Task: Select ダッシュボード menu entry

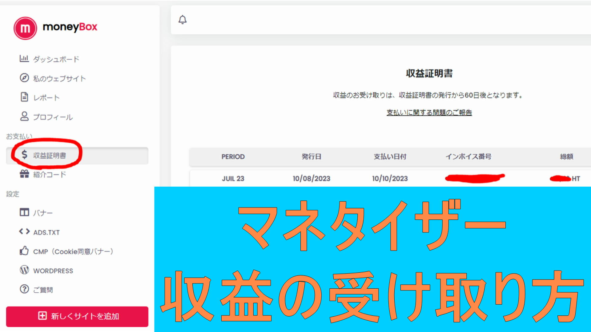Action: point(56,59)
